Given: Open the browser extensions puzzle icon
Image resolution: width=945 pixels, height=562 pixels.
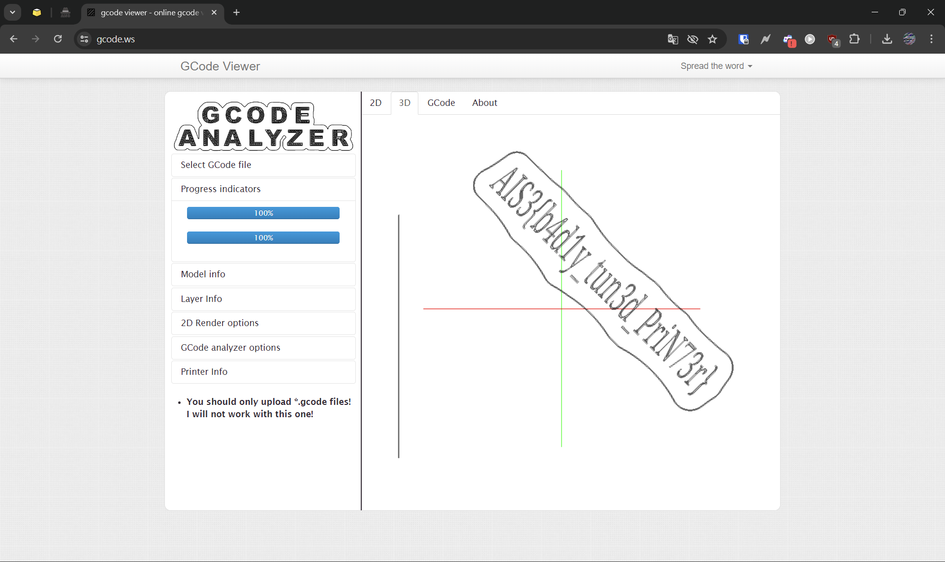Looking at the screenshot, I should 855,39.
